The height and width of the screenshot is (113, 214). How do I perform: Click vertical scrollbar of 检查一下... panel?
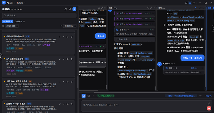[x=156, y=88]
